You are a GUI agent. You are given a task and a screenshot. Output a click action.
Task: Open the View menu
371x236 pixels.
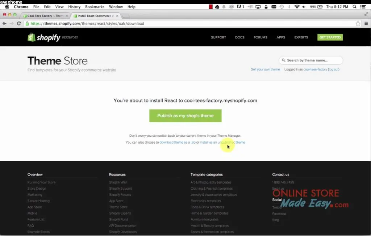click(59, 7)
